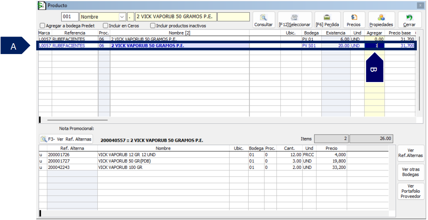This screenshot has height=220, width=428.
Task: Click the Agregar column header
Action: (374, 33)
